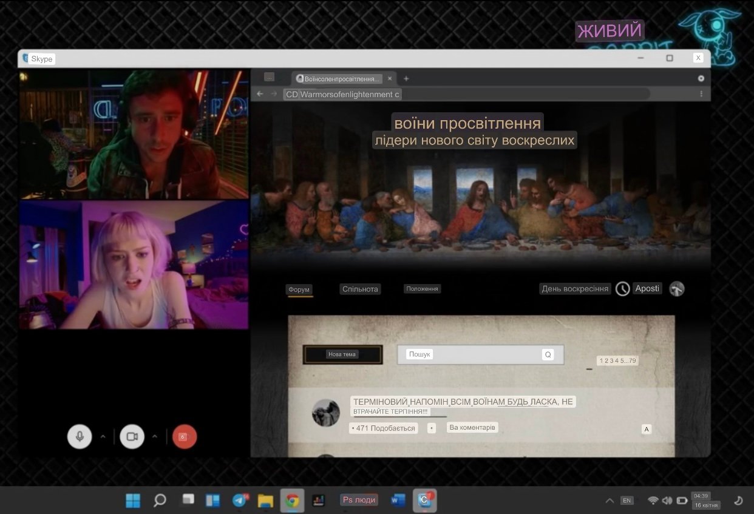Go forward in the browser
Screen dimensions: 754x514
pyautogui.click(x=274, y=94)
